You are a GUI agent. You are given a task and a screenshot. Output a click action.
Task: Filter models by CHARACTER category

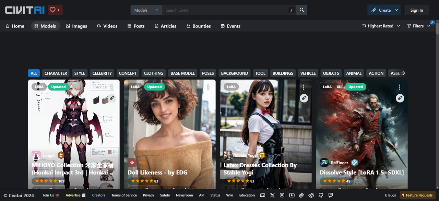click(x=56, y=73)
